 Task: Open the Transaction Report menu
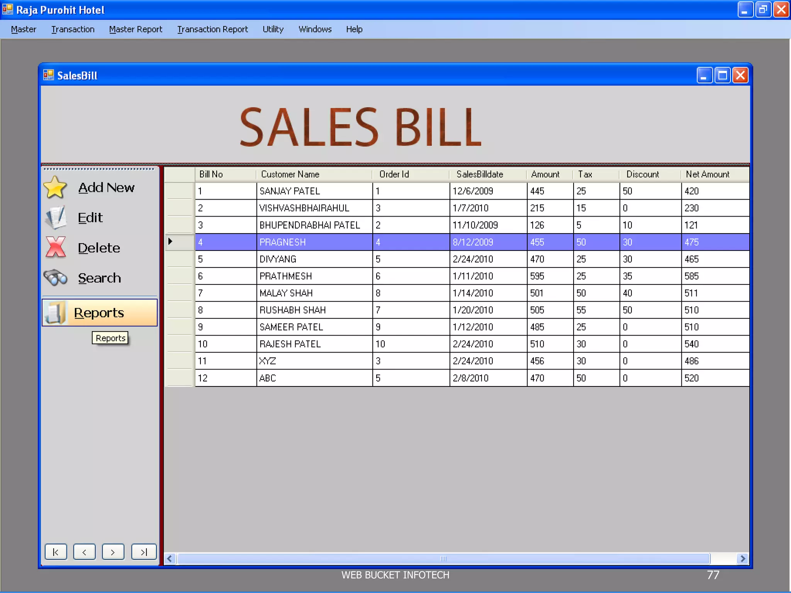(212, 29)
